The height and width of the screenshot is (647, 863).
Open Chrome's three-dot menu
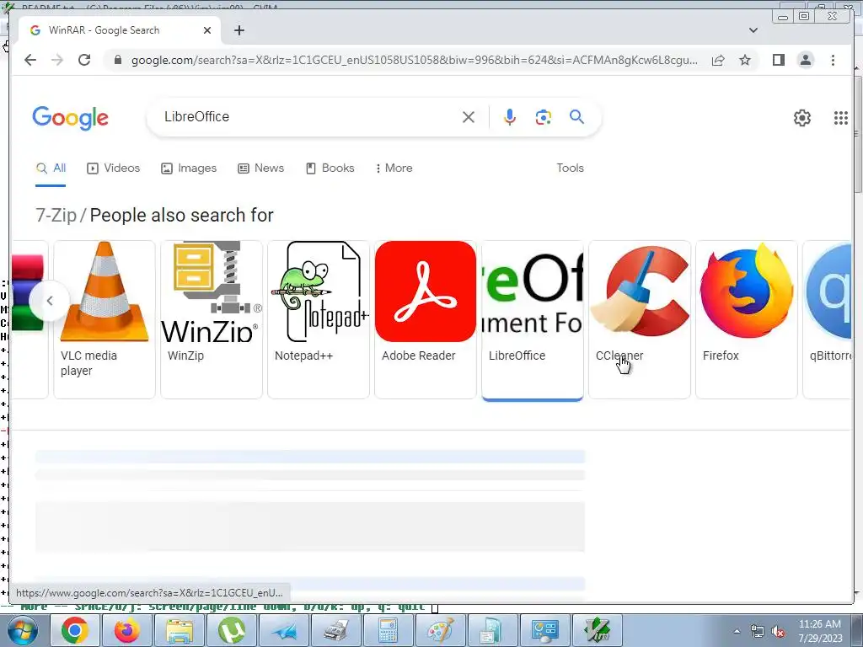(833, 60)
